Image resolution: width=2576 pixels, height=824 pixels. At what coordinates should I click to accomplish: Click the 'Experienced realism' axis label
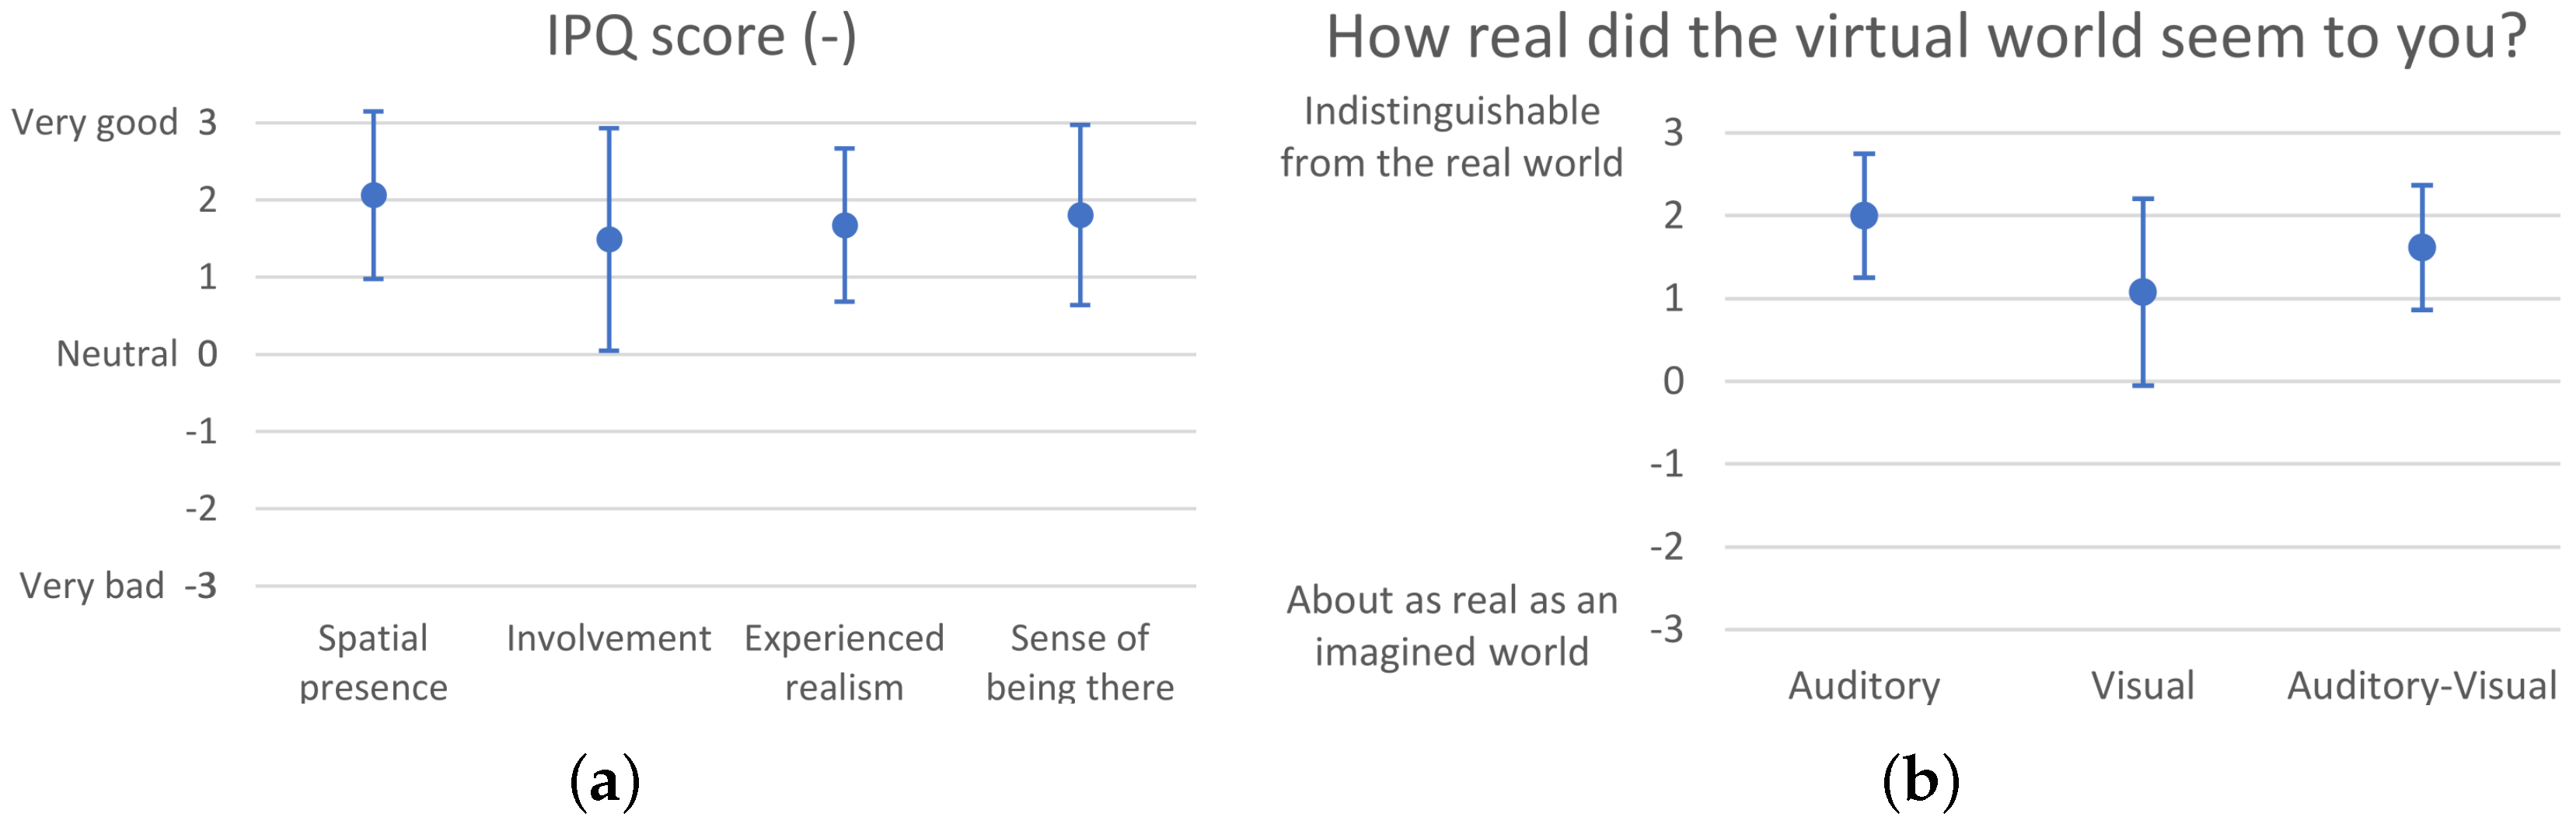pyautogui.click(x=844, y=662)
